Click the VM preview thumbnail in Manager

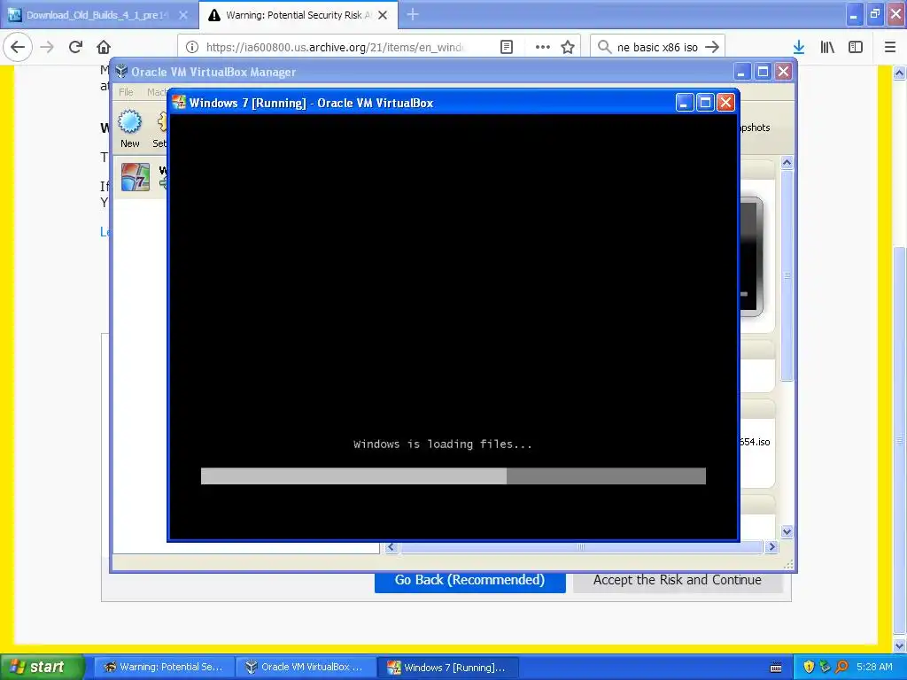click(751, 257)
